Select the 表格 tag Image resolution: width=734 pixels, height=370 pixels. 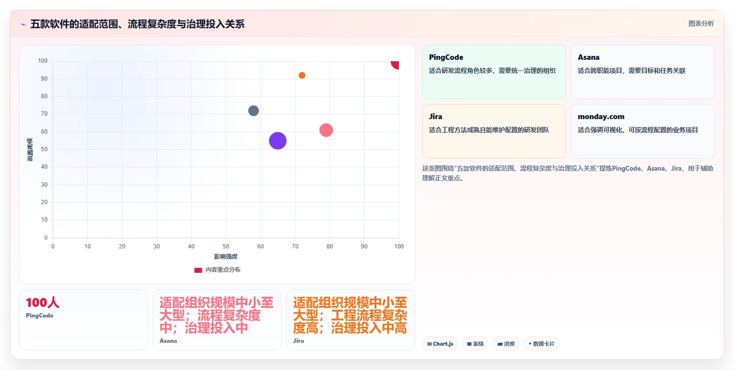pyautogui.click(x=475, y=344)
